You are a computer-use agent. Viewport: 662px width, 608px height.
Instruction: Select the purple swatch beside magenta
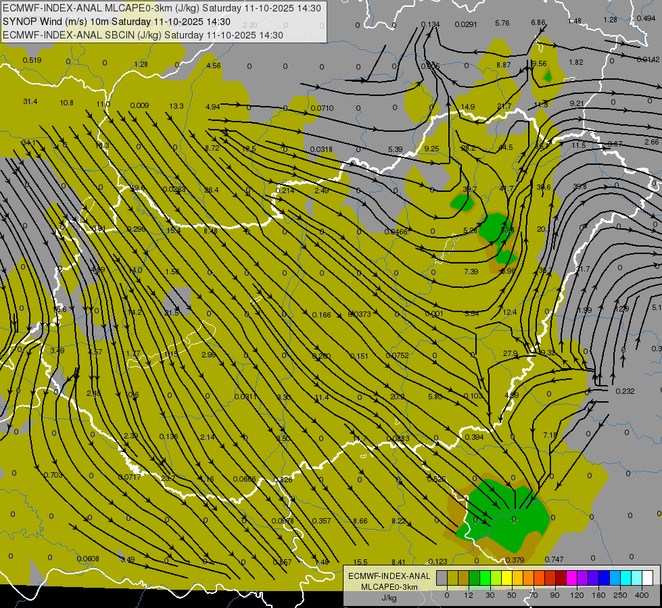coord(583,578)
